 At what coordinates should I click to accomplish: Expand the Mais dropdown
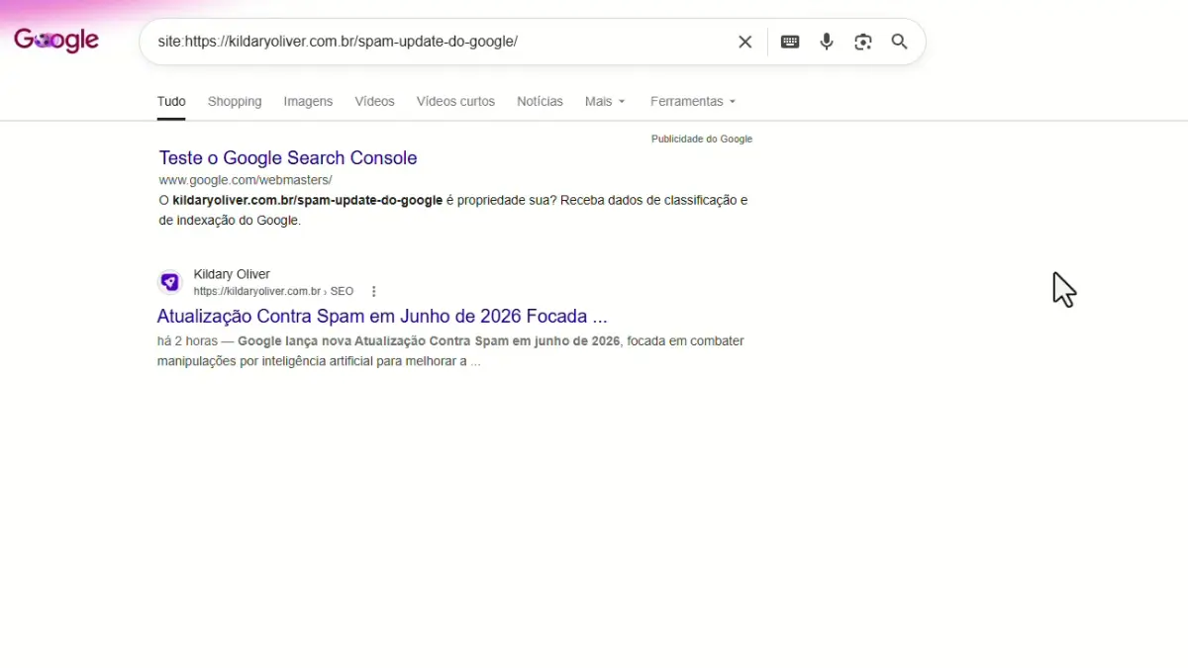pos(605,101)
